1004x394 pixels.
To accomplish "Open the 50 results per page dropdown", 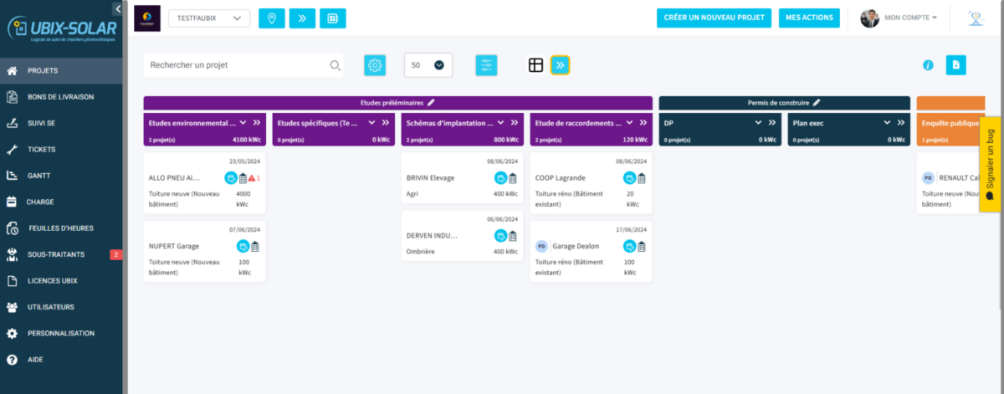I will (428, 65).
